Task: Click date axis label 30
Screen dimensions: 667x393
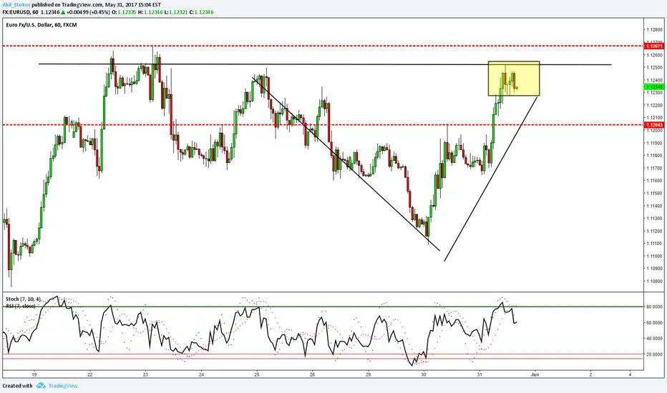Action: pyautogui.click(x=424, y=374)
